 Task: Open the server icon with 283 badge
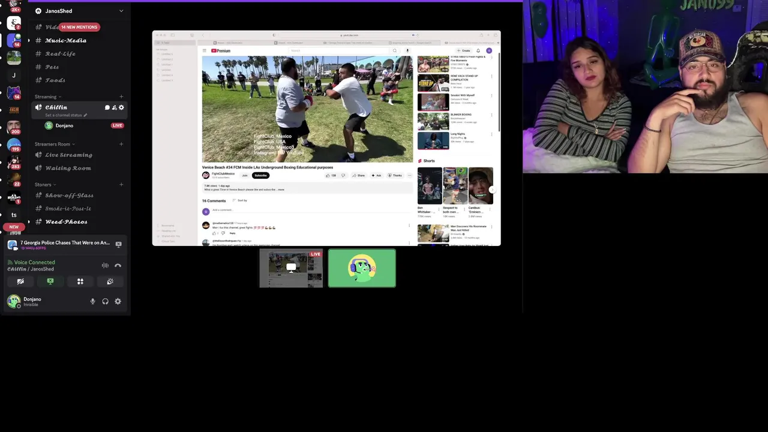[x=14, y=163]
